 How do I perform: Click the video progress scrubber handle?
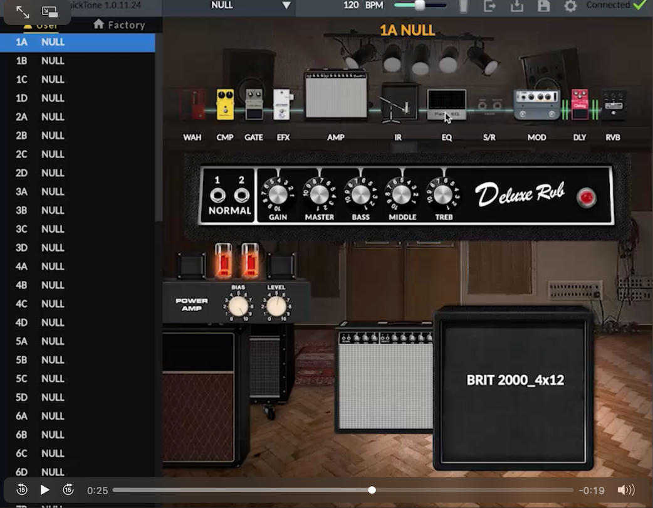click(x=372, y=490)
